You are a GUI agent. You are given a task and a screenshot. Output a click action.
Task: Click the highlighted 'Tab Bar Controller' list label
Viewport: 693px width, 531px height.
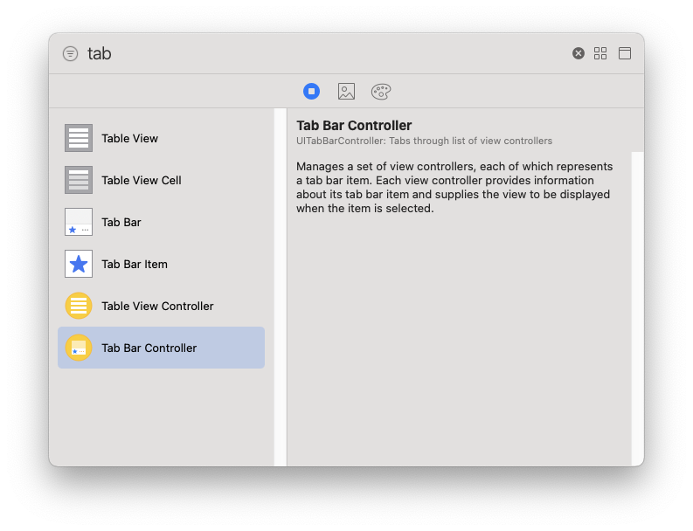149,348
